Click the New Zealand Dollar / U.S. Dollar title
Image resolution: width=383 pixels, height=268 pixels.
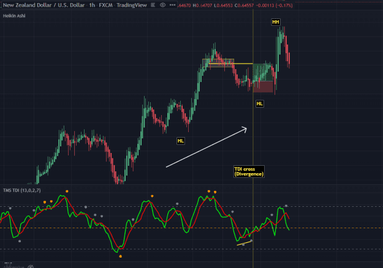pyautogui.click(x=44, y=5)
